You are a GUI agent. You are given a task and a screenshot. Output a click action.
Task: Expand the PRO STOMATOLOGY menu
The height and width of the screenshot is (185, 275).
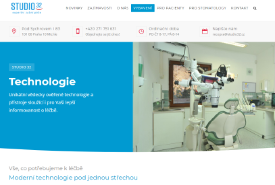tap(208, 8)
